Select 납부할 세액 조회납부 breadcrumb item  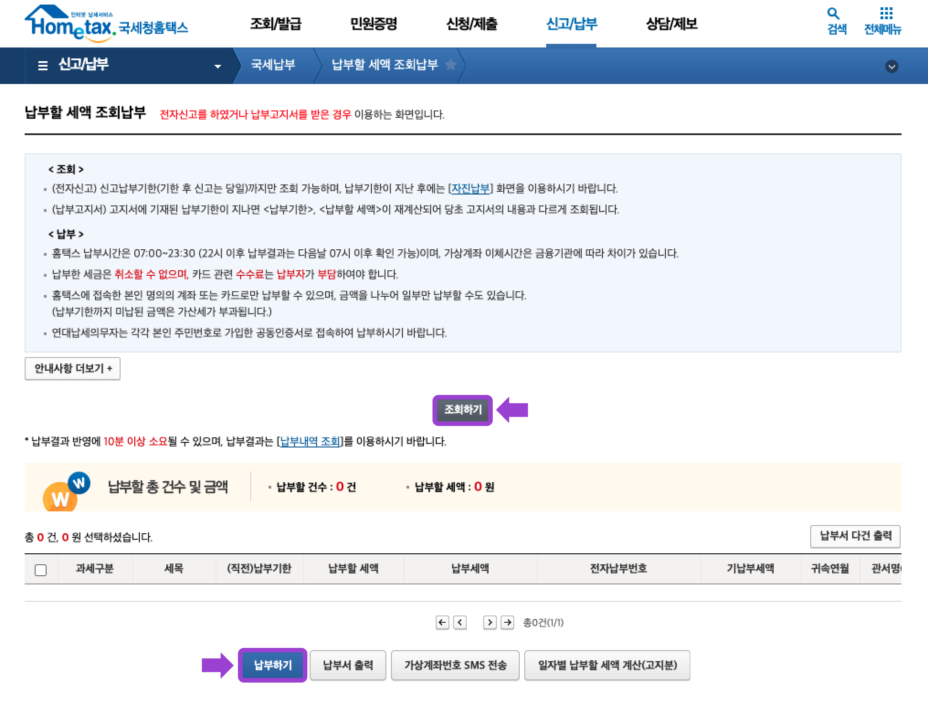(385, 65)
